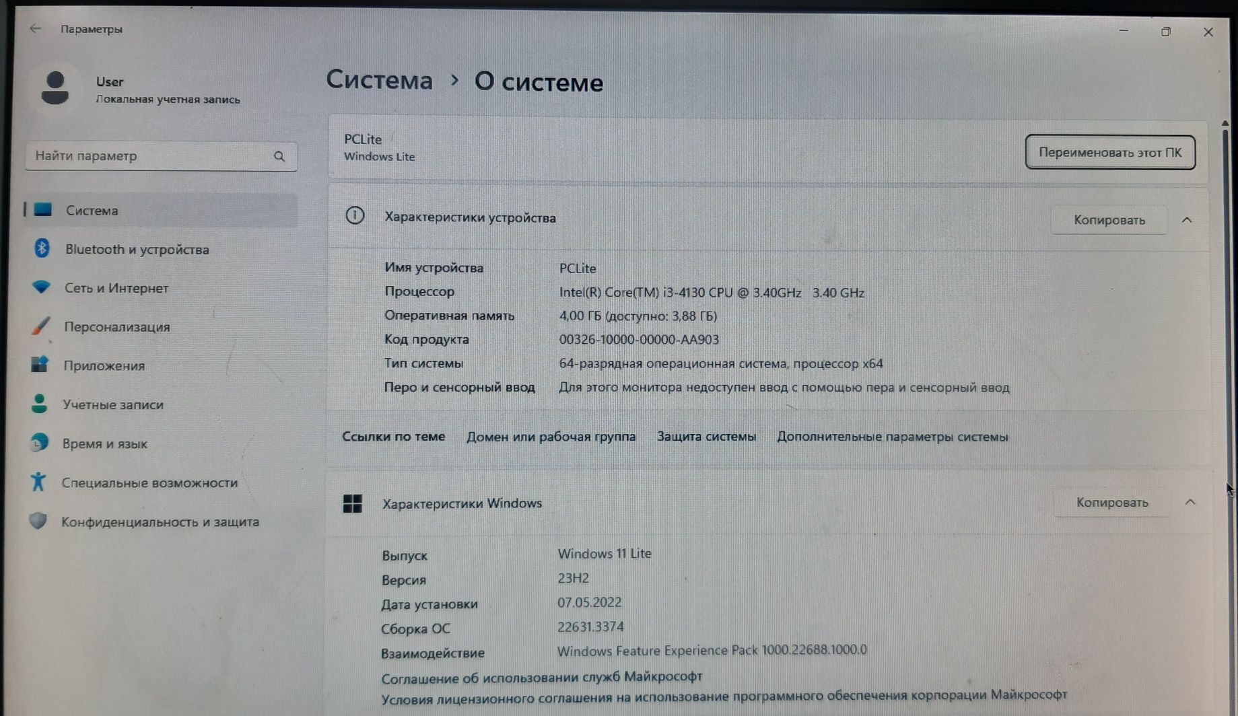Collapse the Характеристики Windows section chevron
This screenshot has height=716, width=1238.
(1190, 502)
